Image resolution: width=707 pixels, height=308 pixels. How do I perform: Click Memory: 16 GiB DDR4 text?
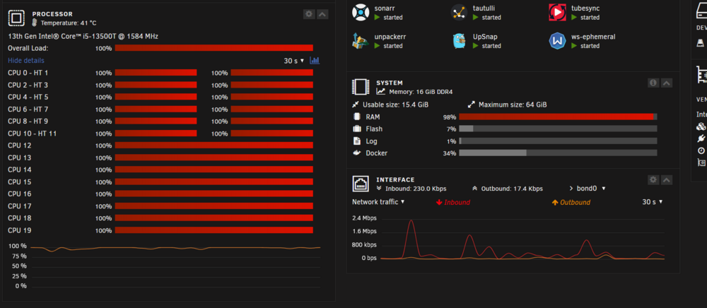[421, 91]
